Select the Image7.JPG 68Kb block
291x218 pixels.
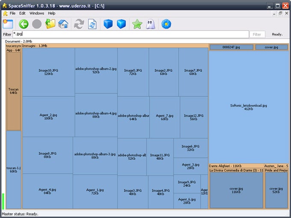193,72
